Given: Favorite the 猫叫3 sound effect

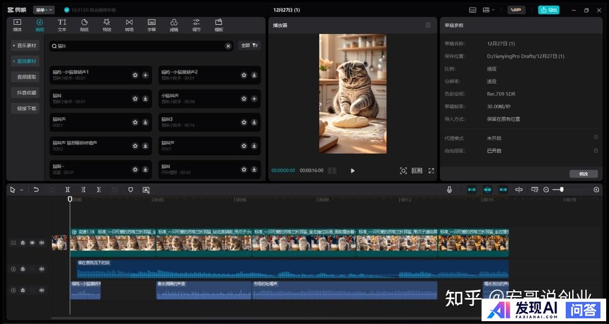Looking at the screenshot, I should point(244,122).
